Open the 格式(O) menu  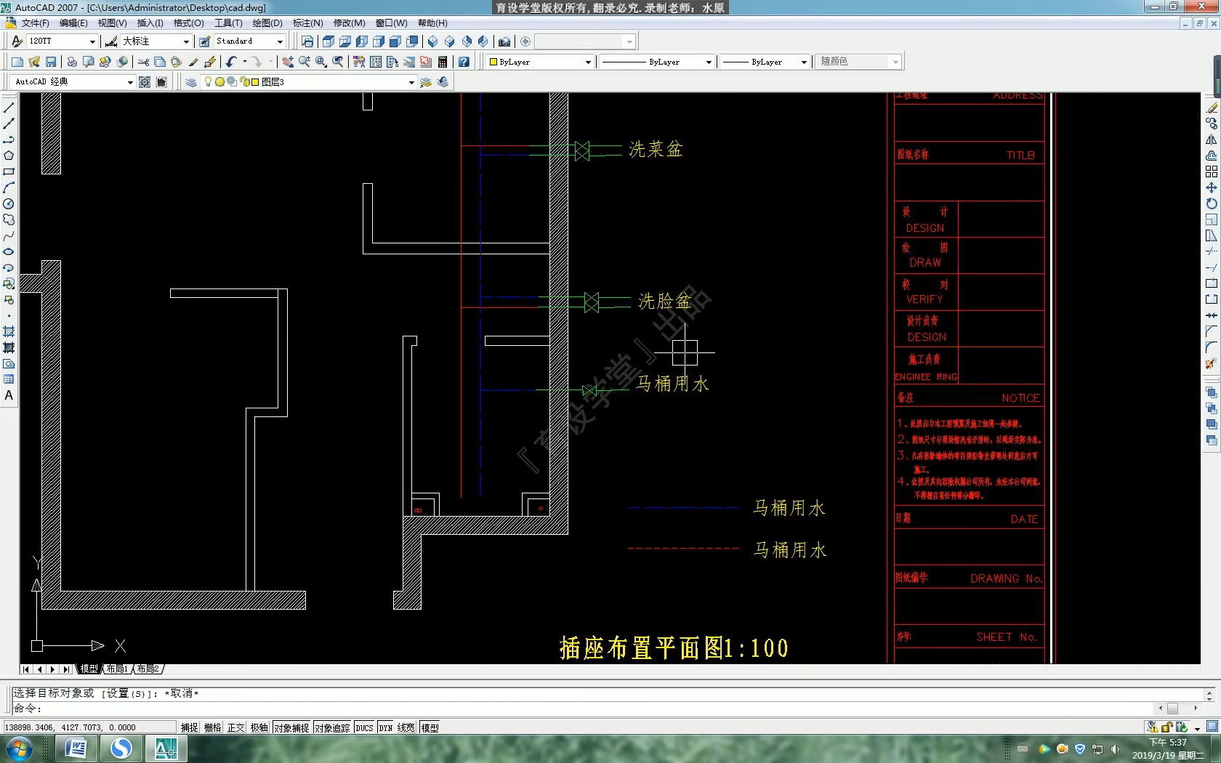pyautogui.click(x=189, y=23)
